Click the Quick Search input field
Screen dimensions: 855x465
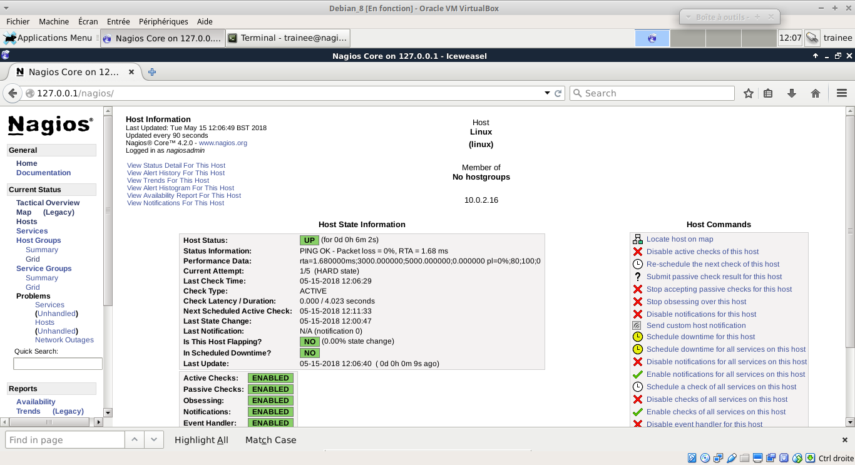click(58, 364)
